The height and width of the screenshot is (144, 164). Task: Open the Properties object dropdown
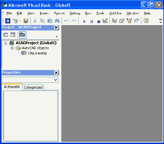(x=56, y=80)
